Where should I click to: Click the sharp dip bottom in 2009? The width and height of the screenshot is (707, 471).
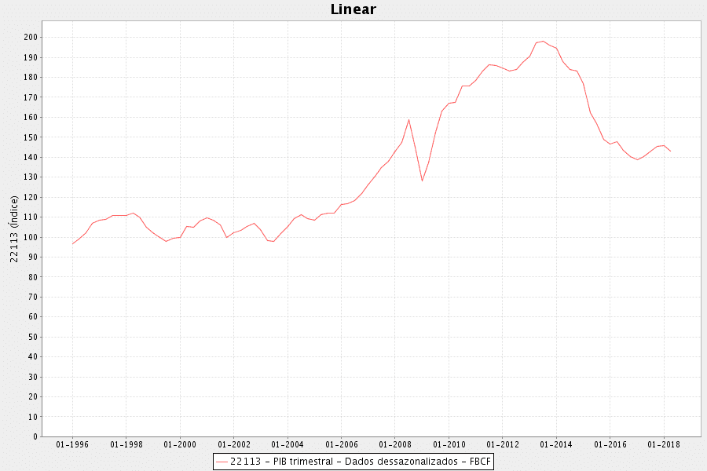point(422,181)
